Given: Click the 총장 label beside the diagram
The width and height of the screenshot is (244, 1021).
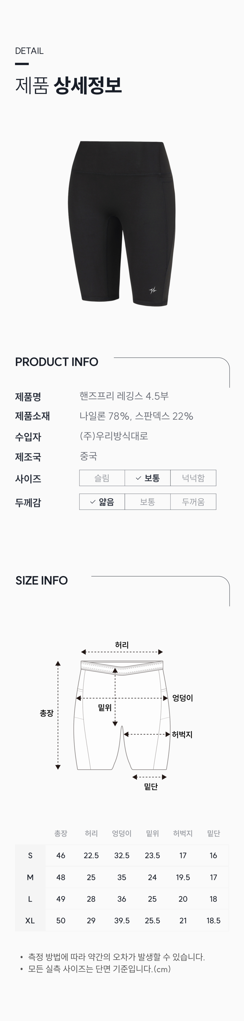Looking at the screenshot, I should [x=46, y=713].
